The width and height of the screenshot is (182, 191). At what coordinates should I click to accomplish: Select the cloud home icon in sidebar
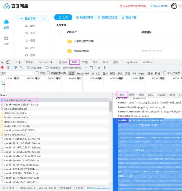coord(6,22)
